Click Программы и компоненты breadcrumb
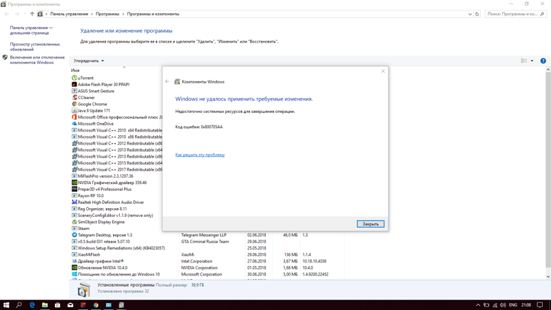This screenshot has width=551, height=310. pos(153,14)
